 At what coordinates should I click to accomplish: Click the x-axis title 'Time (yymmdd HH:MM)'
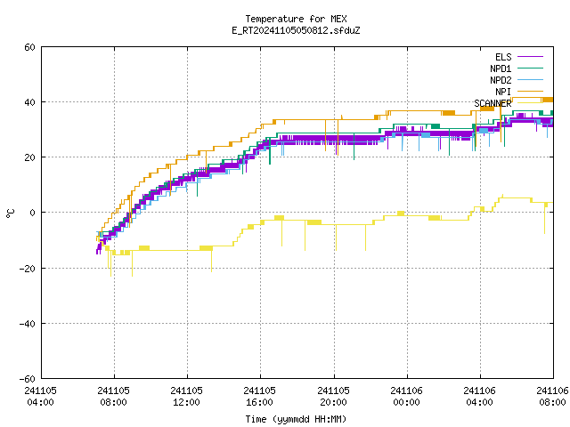point(296,419)
